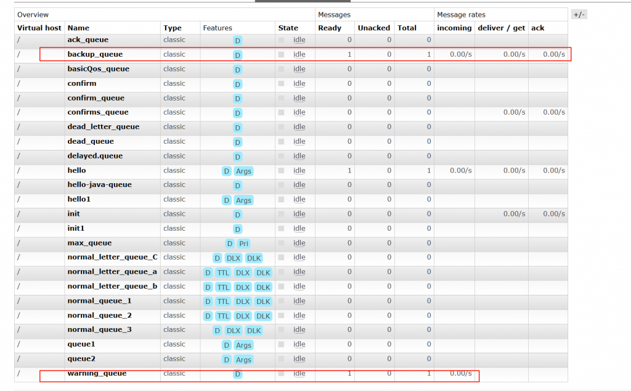631x391 pixels.
Task: Sort by the ack rate column header
Action: (x=537, y=28)
